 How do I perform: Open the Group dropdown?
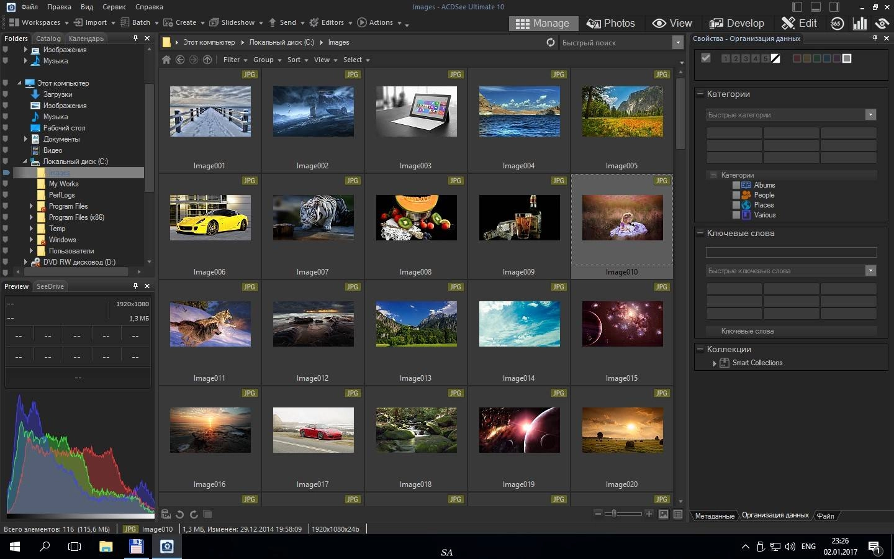pos(267,60)
